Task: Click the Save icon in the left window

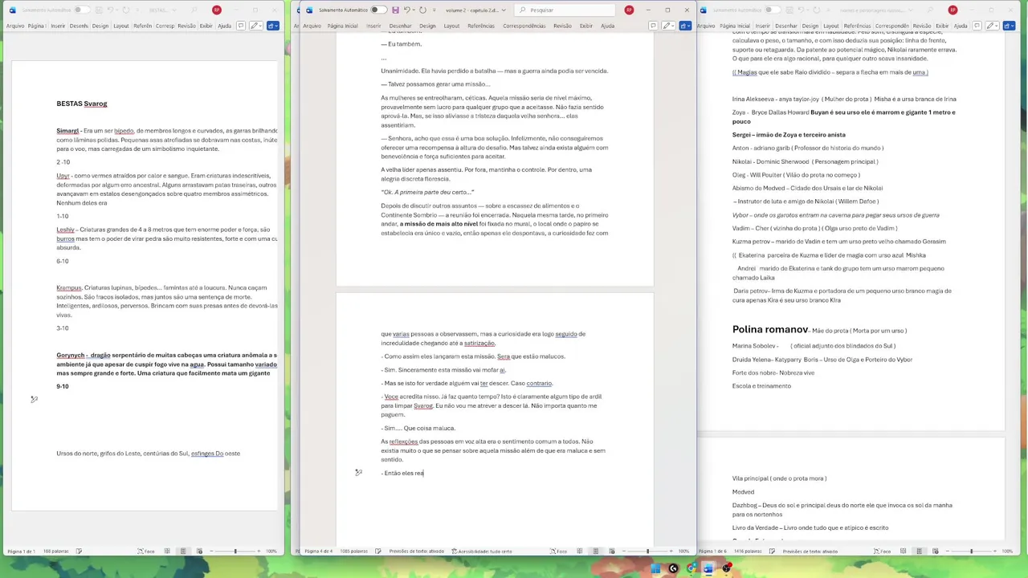Action: pyautogui.click(x=99, y=10)
